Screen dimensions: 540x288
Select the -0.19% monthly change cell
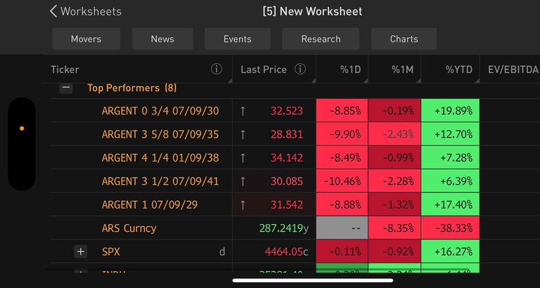(x=394, y=110)
